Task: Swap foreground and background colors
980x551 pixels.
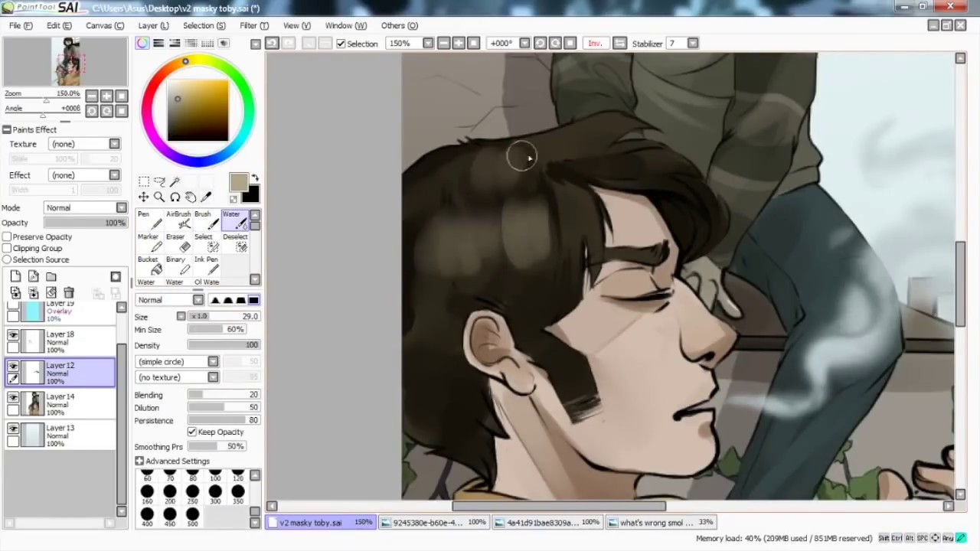Action: coord(255,178)
